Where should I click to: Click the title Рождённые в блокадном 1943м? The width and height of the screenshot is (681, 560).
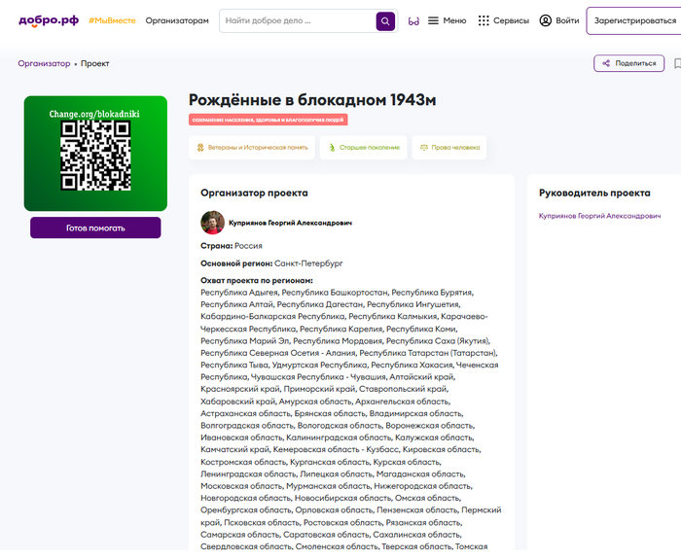click(312, 100)
